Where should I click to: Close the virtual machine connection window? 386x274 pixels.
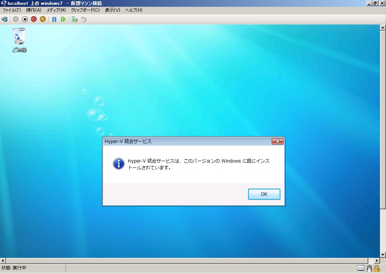point(381,3)
